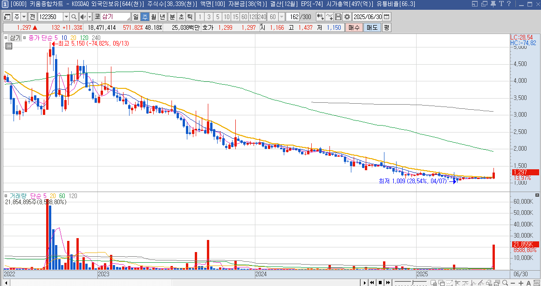
Task: Collapse the 거래량 volume legend marker
Action: [6, 196]
